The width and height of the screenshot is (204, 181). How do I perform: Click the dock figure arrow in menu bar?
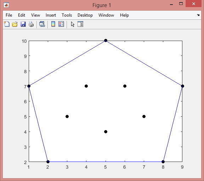click(x=198, y=15)
